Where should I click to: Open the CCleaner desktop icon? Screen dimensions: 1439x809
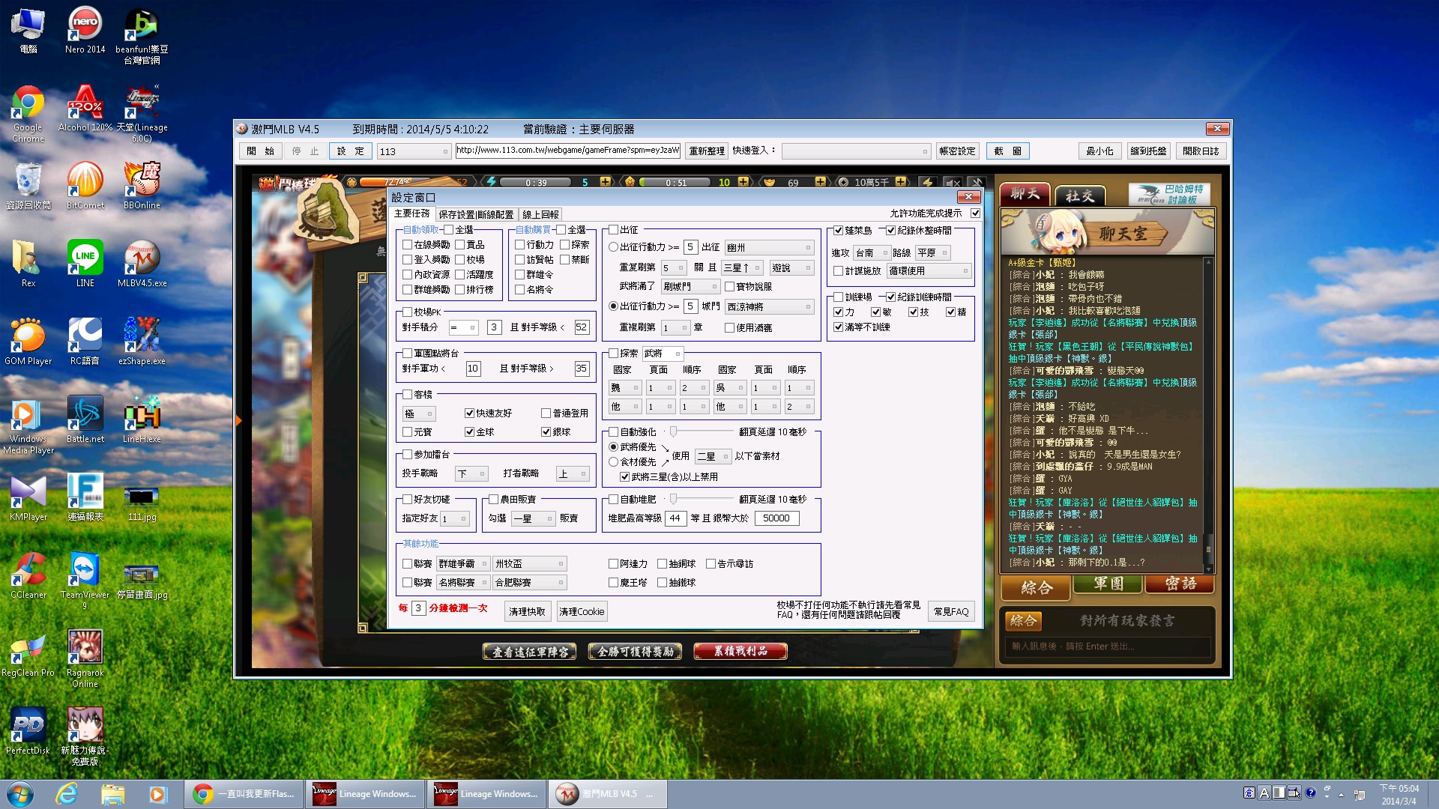tap(28, 575)
